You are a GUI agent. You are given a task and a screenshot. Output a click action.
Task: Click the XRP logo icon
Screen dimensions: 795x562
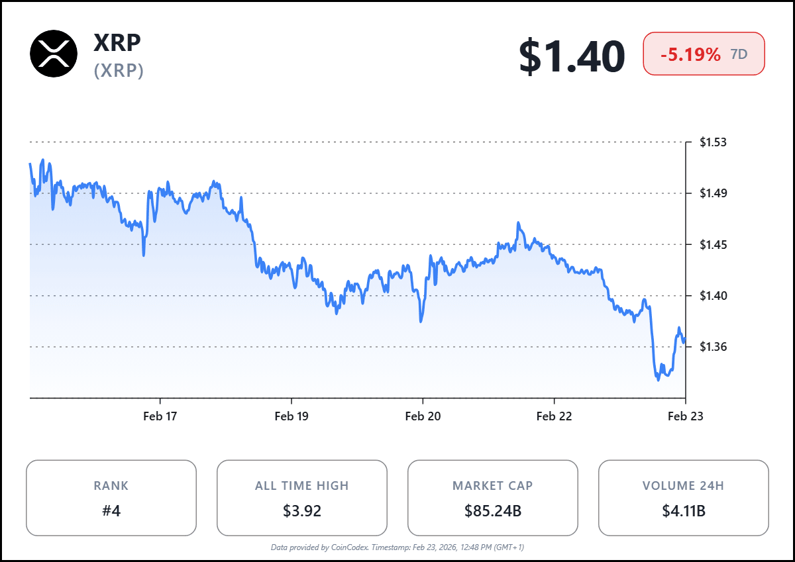coord(54,54)
